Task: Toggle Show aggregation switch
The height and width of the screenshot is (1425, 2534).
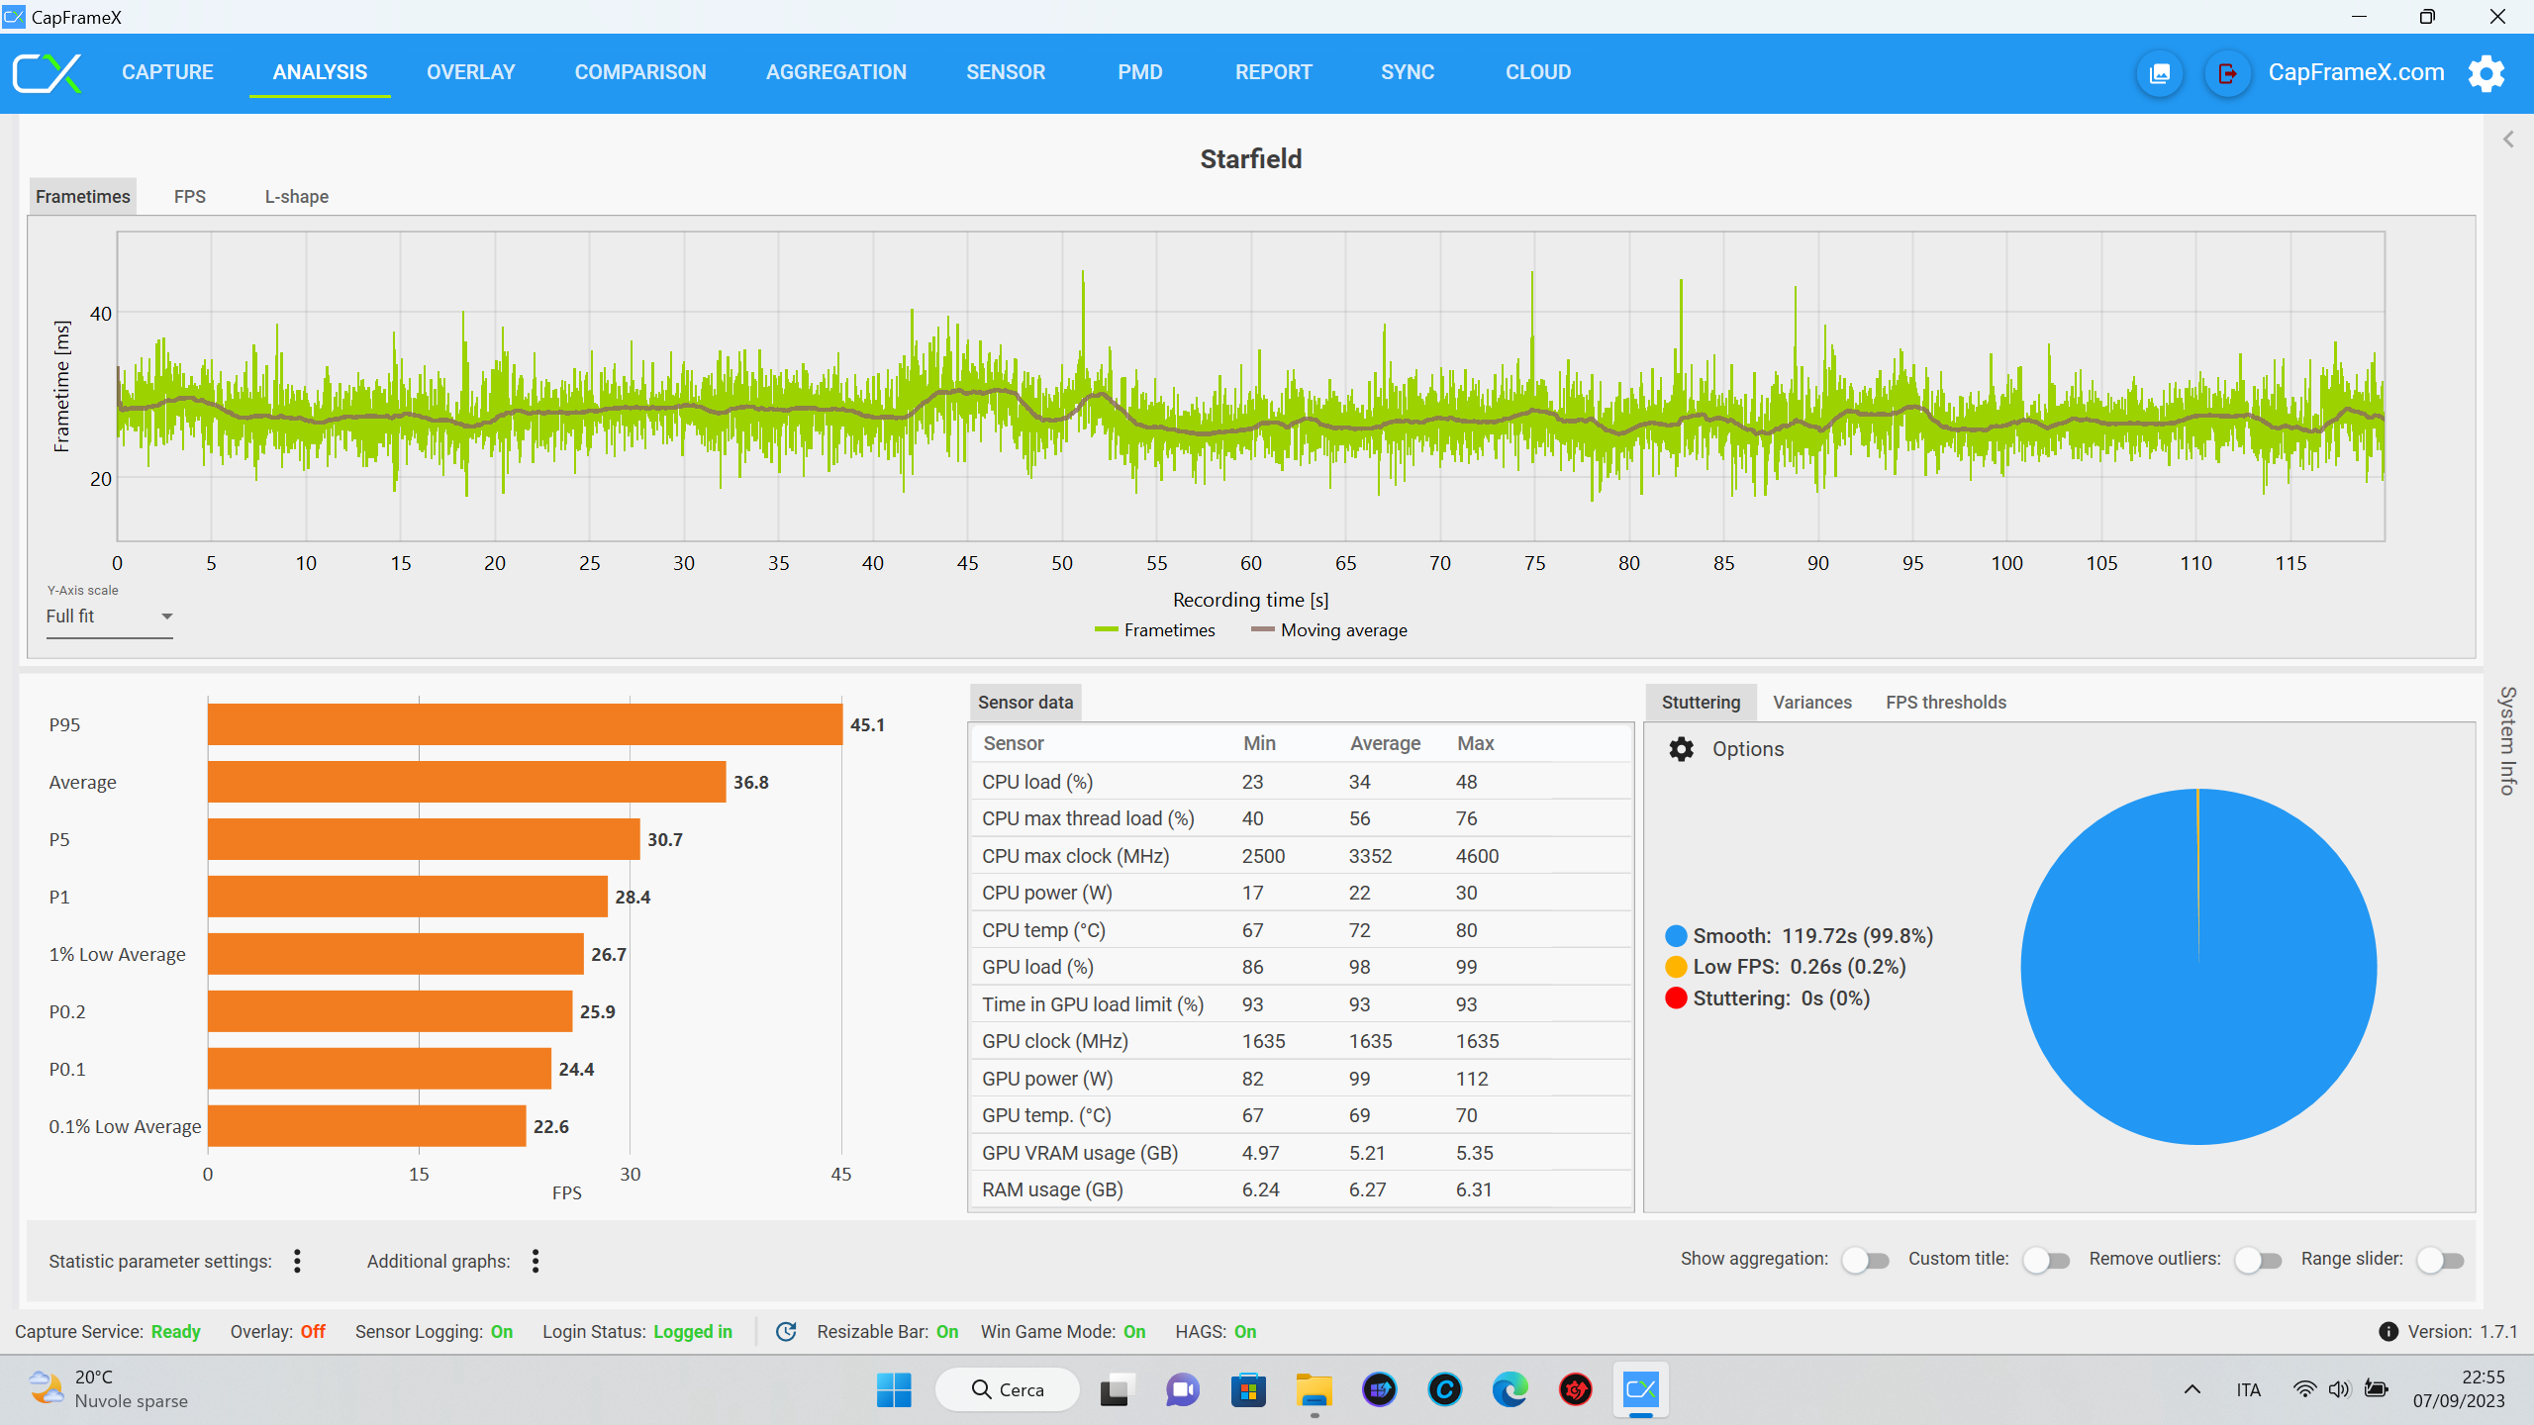Action: pyautogui.click(x=1866, y=1261)
